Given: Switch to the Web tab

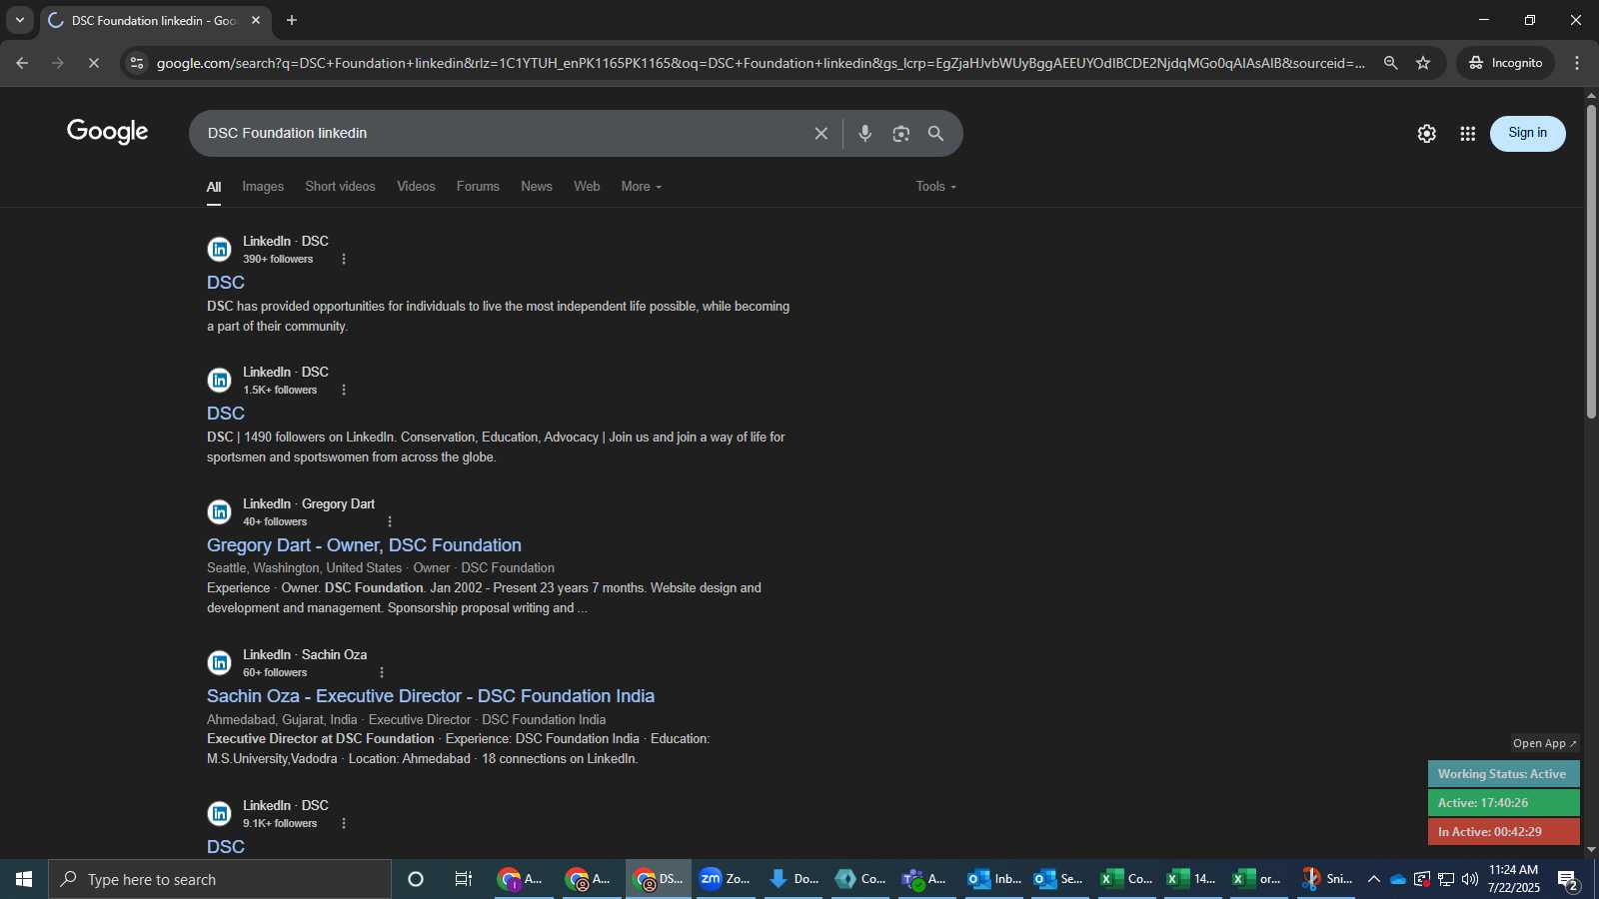Looking at the screenshot, I should [x=587, y=187].
